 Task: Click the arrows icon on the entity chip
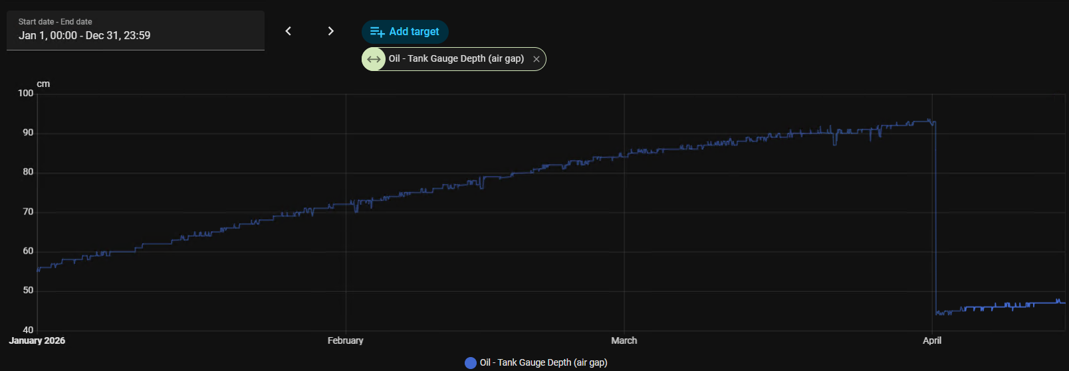pos(374,59)
